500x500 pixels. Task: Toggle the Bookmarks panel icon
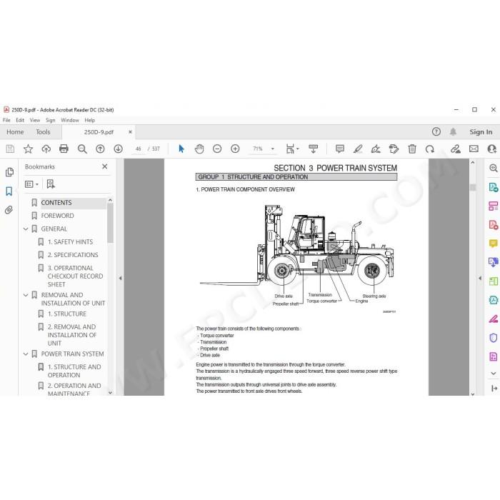(x=9, y=191)
